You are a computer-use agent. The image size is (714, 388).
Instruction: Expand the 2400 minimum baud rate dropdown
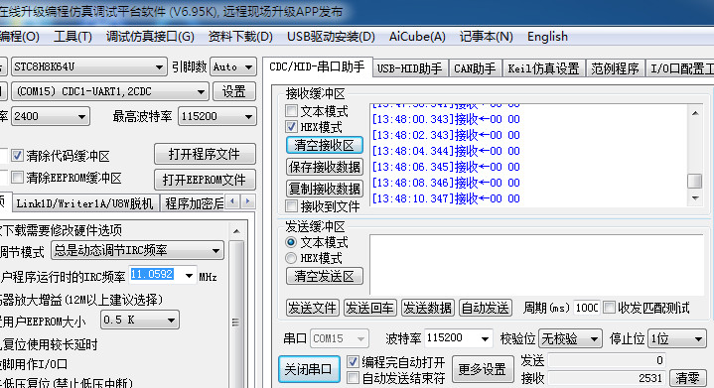point(82,116)
